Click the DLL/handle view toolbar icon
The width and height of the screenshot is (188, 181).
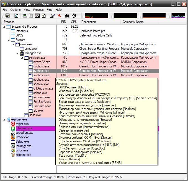(x=44, y=15)
